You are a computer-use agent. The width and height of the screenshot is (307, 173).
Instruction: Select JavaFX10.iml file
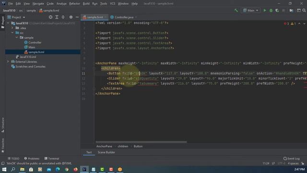pos(28,57)
